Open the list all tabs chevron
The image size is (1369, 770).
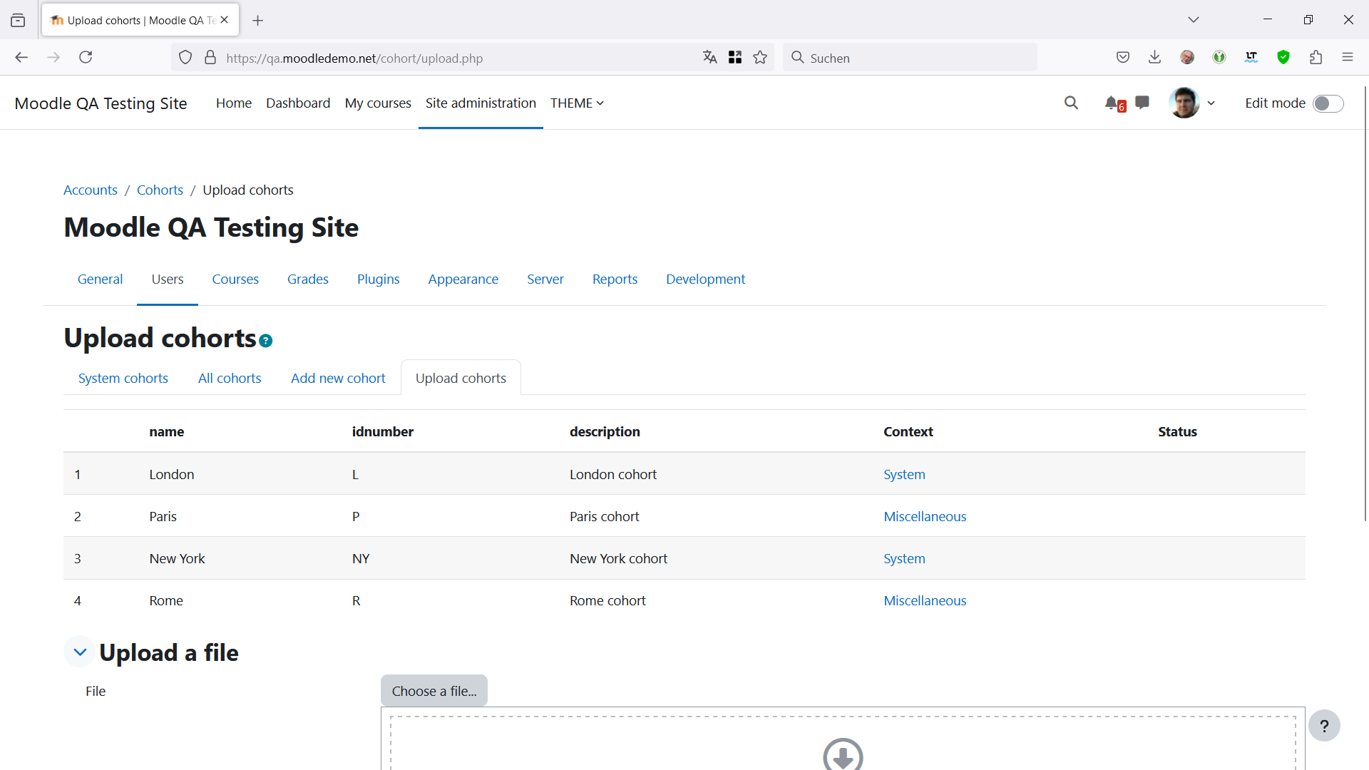(x=1194, y=20)
